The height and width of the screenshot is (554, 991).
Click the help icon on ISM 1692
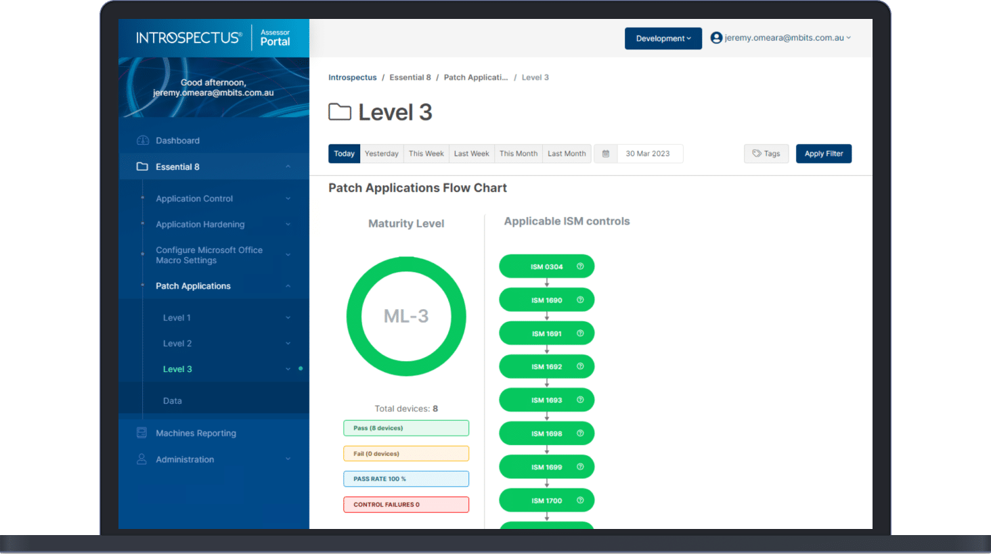pyautogui.click(x=580, y=367)
